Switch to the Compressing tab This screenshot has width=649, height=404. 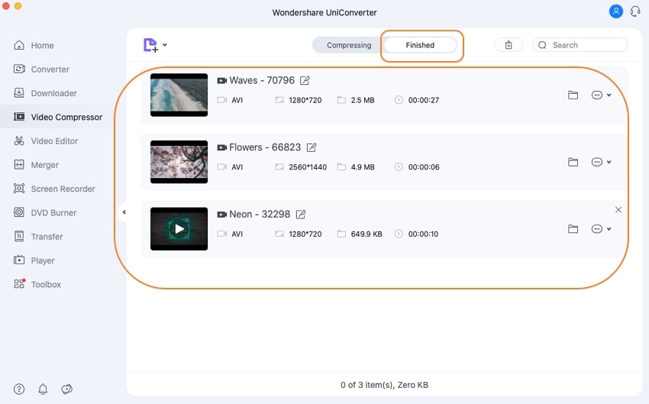[349, 45]
